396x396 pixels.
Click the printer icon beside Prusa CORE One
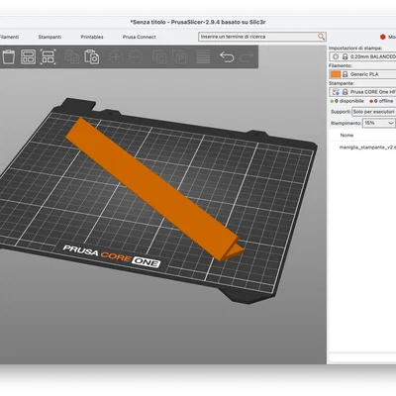pyautogui.click(x=336, y=92)
